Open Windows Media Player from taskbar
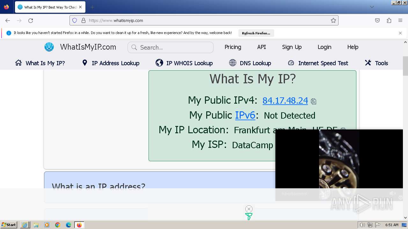This screenshot has width=408, height=229. [47, 225]
